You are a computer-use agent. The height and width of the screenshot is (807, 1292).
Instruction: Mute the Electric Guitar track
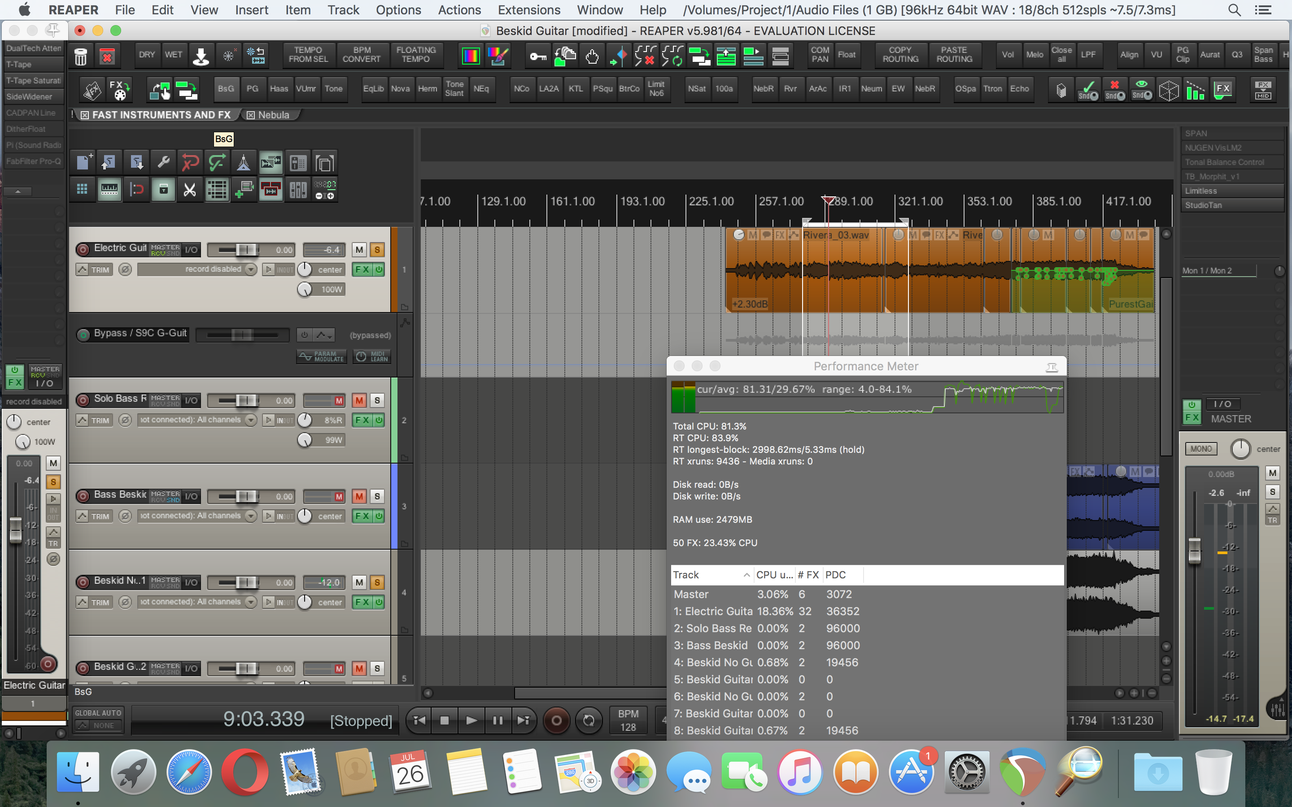pyautogui.click(x=360, y=250)
